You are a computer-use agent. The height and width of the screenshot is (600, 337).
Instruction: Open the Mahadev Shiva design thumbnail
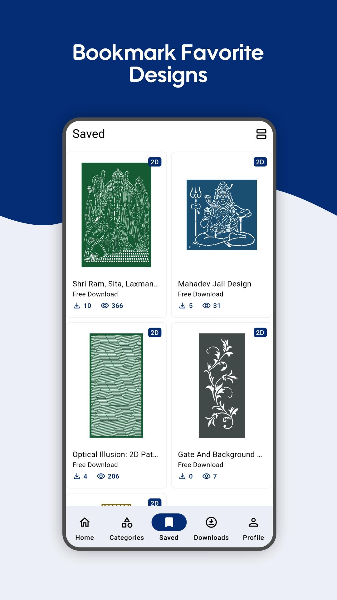(222, 215)
